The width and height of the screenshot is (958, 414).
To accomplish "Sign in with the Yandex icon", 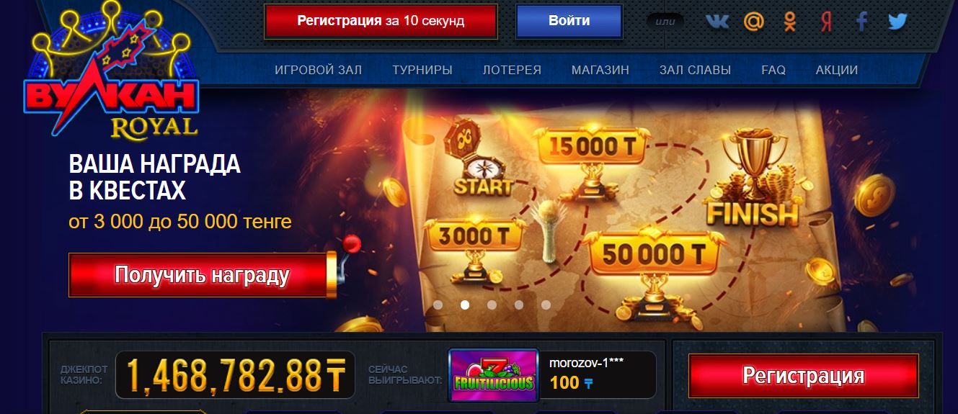I will point(826,22).
